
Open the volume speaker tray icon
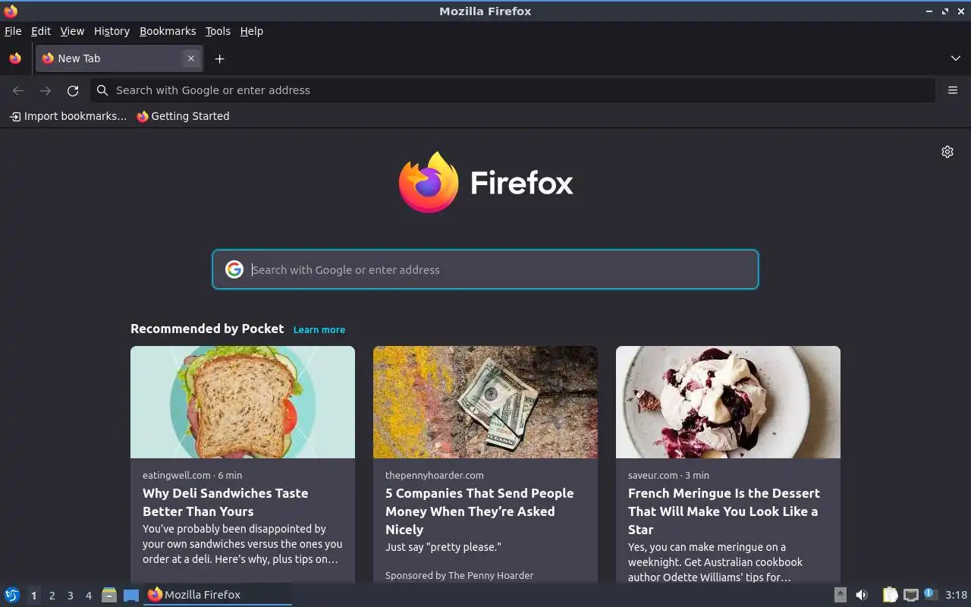pos(862,595)
